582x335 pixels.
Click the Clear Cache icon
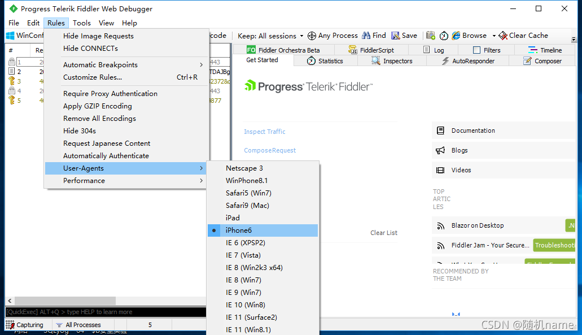coord(503,36)
